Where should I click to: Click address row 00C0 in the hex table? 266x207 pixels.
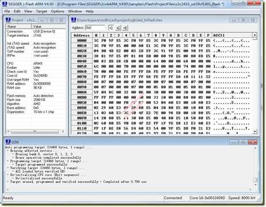click(x=82, y=102)
